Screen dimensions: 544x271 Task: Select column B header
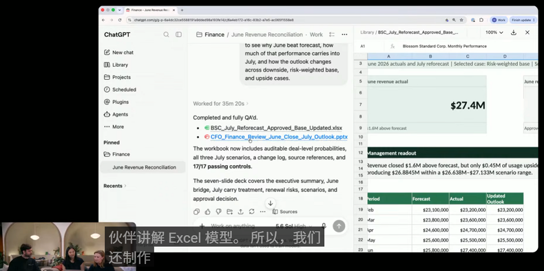coord(430,56)
